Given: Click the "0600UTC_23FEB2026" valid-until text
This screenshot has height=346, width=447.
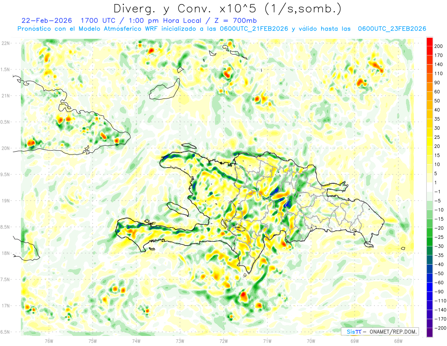Looking at the screenshot, I should click(x=391, y=29).
